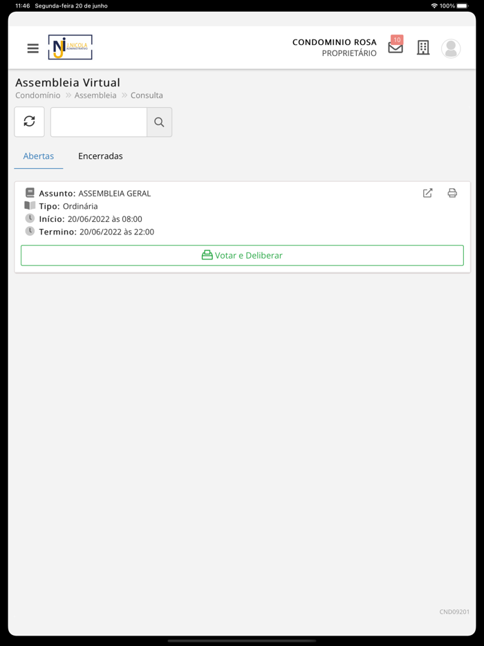Open assembly in external link icon
The height and width of the screenshot is (646, 484).
point(428,193)
